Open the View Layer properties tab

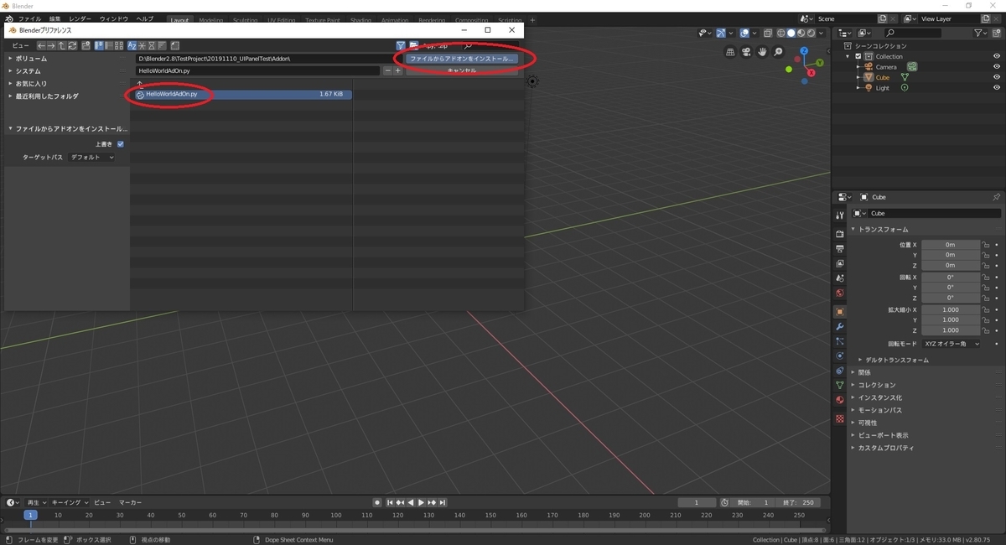point(840,263)
